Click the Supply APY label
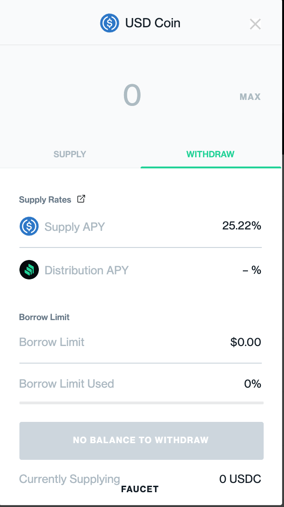This screenshot has height=507, width=284. point(74,227)
